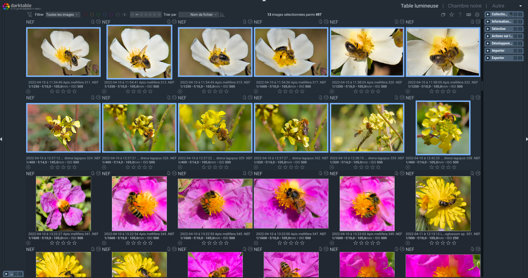528x278 pixels.
Task: Toggle the gray unlabeled color filter
Action: 118,15
